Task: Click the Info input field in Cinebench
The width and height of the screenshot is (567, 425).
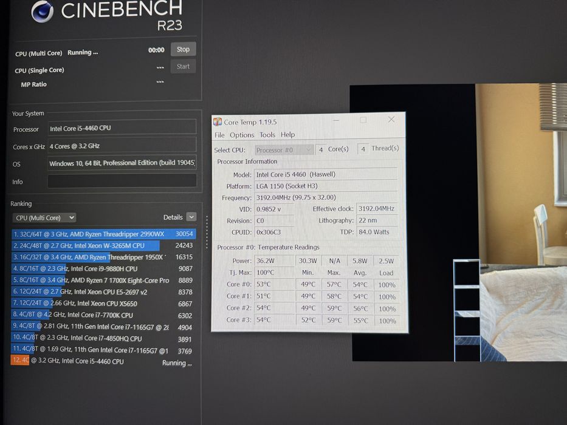Action: click(122, 181)
